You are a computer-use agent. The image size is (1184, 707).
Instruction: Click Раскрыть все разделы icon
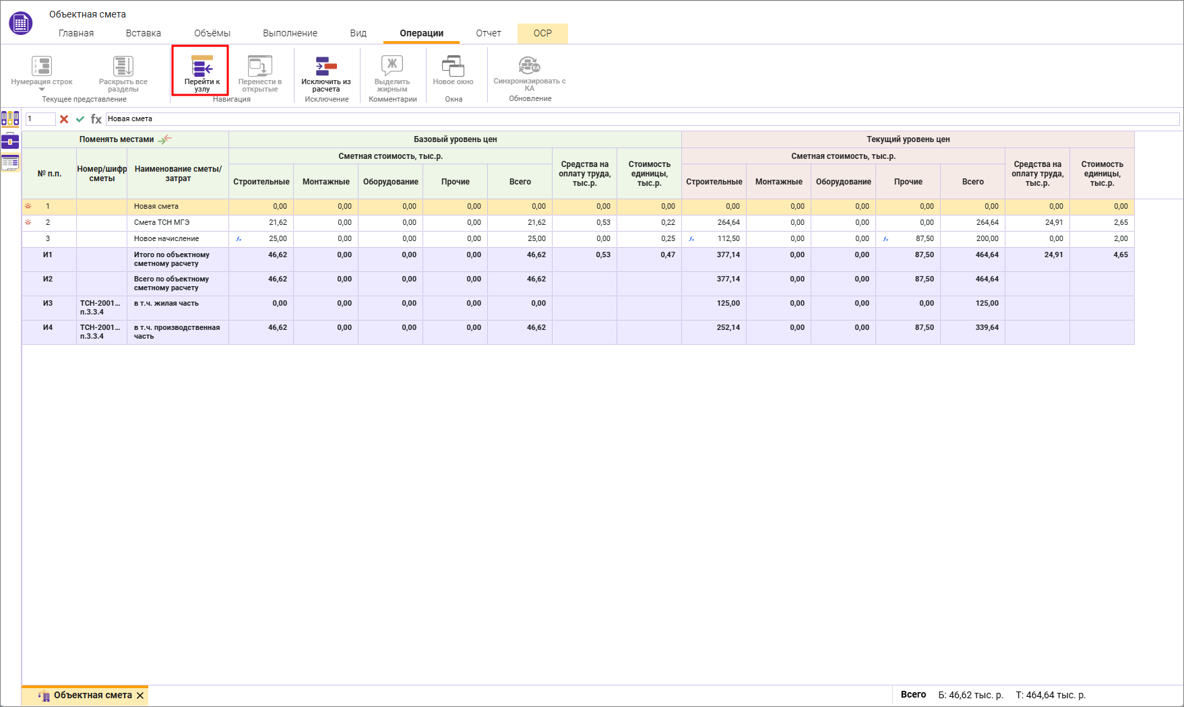coord(123,66)
